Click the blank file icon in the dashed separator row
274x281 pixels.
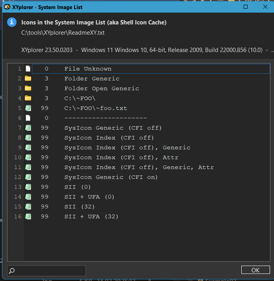point(28,118)
